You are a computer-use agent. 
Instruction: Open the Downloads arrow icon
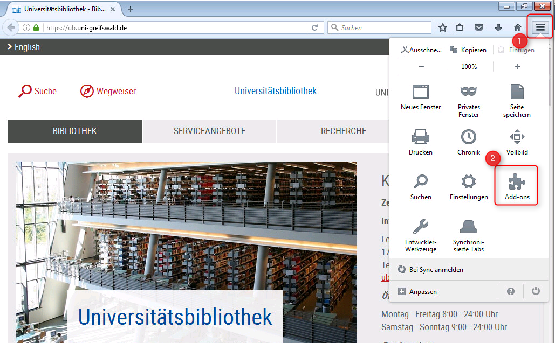pos(498,27)
